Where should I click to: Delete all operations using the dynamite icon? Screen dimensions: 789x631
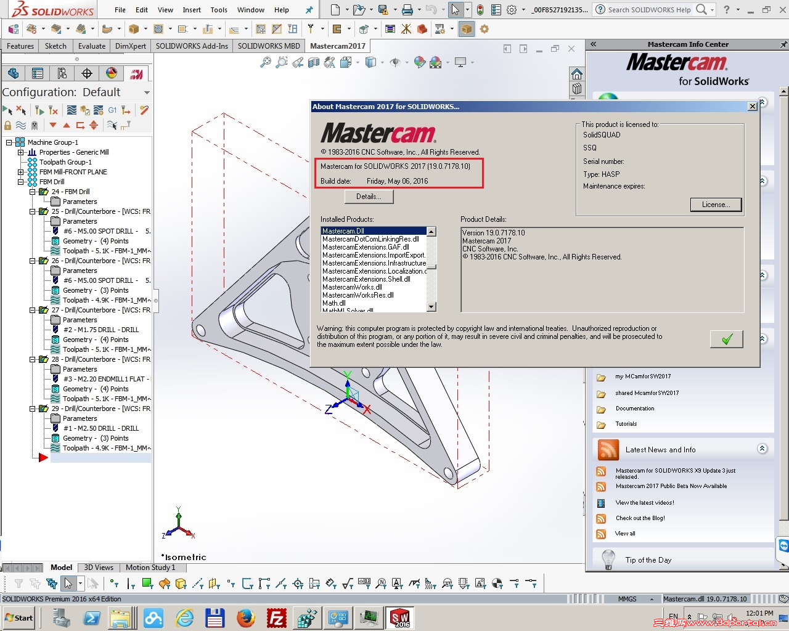(144, 110)
